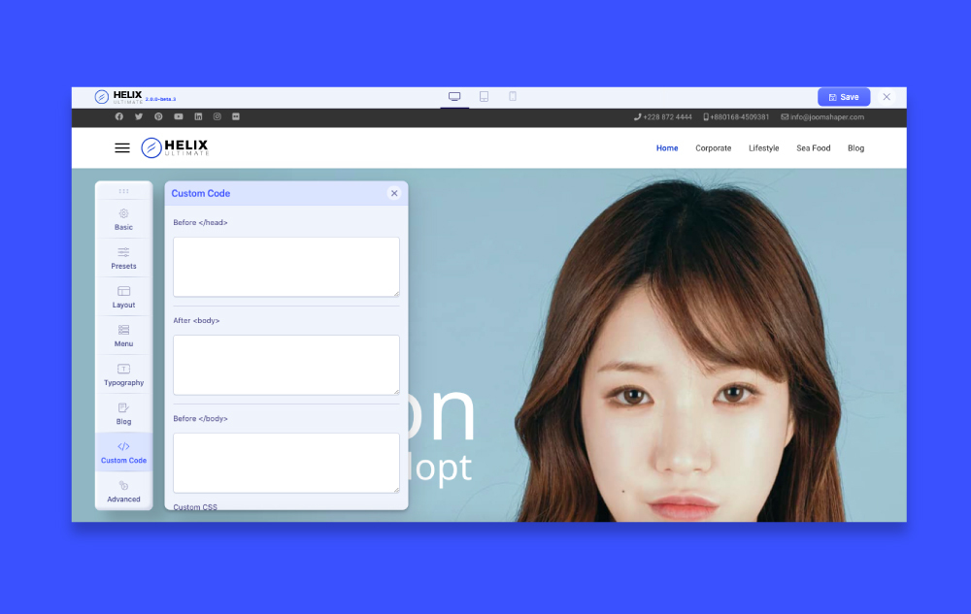971x614 pixels.
Task: Open the Pinterest social icon
Action: point(158,116)
